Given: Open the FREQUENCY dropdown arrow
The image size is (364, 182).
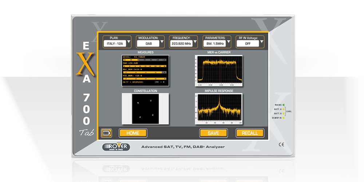Looking at the screenshot, I should (195, 42).
